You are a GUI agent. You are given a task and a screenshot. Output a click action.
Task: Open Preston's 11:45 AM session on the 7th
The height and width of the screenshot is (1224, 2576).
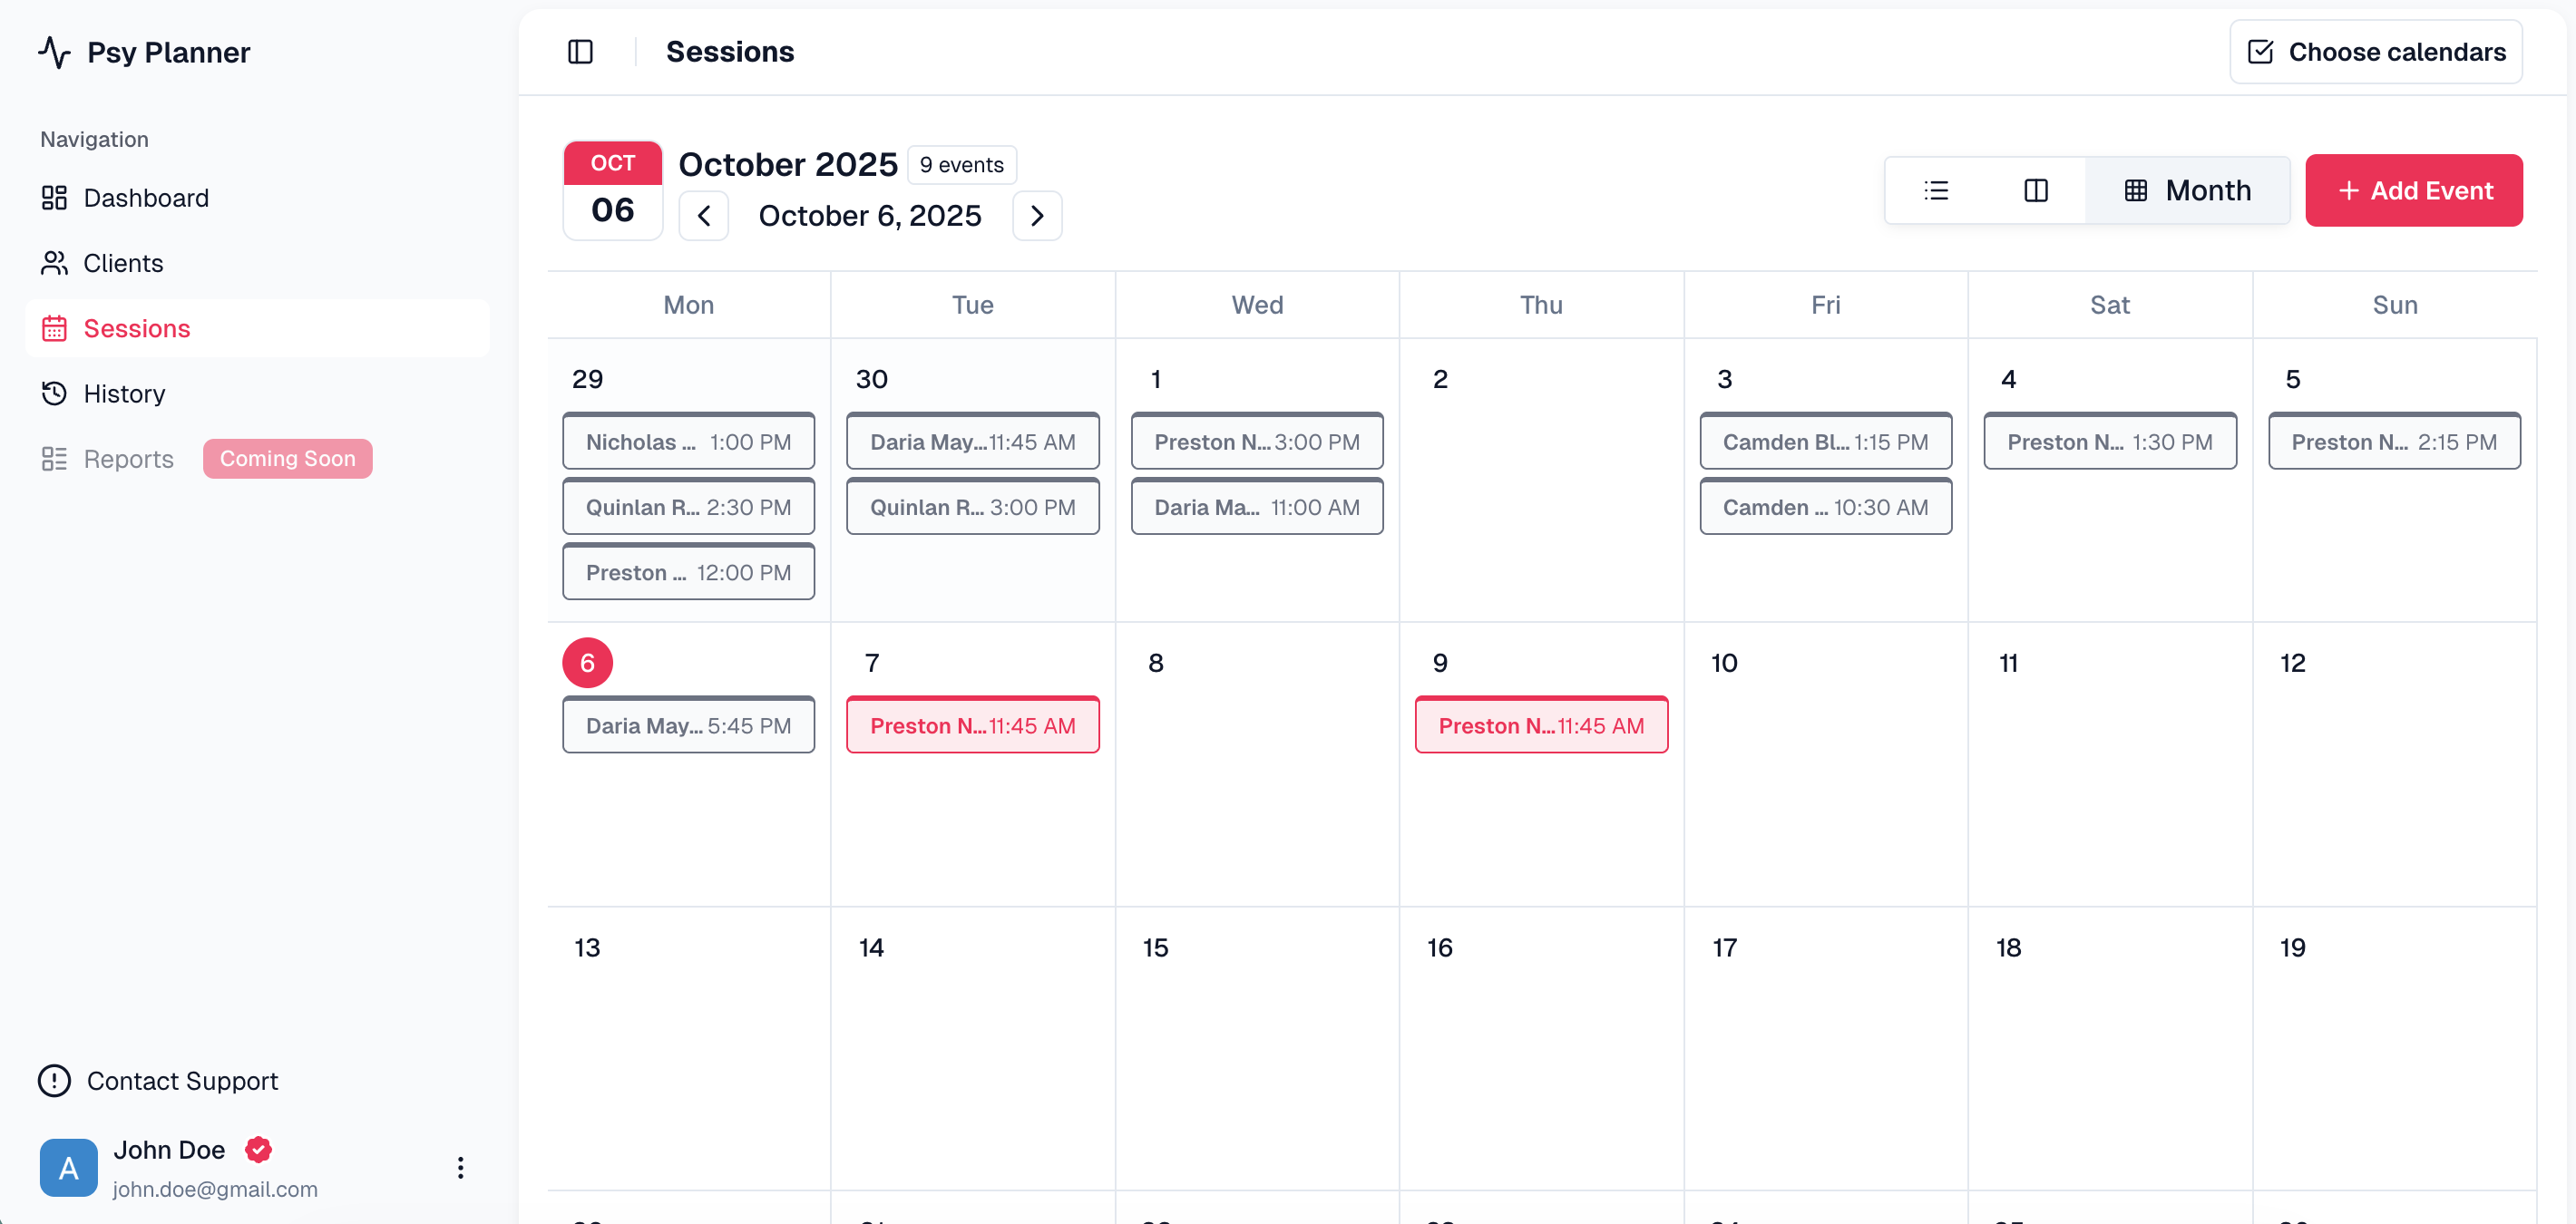(972, 725)
